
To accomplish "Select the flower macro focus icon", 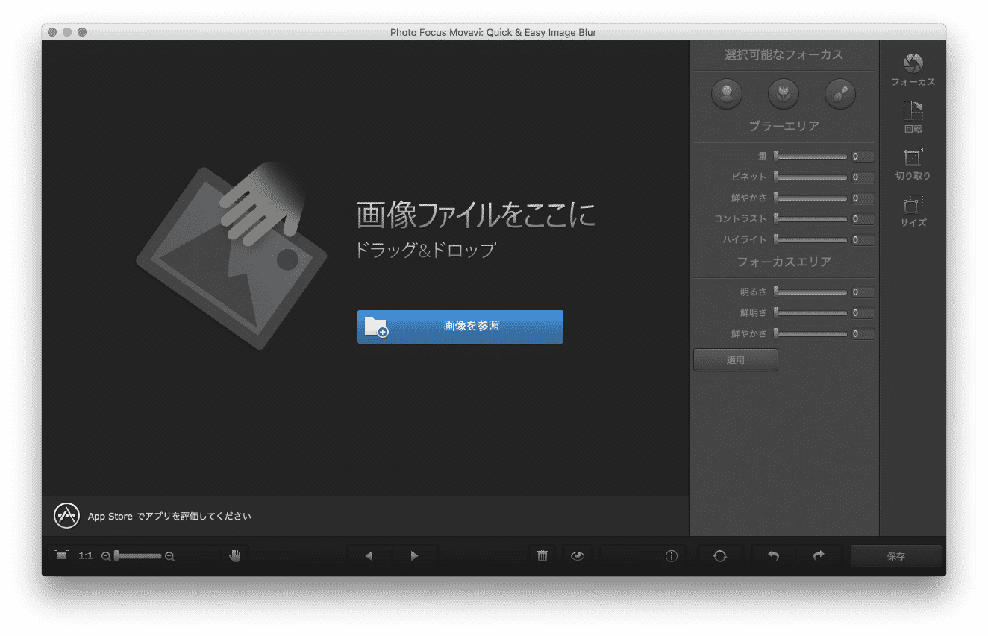I will tap(784, 94).
